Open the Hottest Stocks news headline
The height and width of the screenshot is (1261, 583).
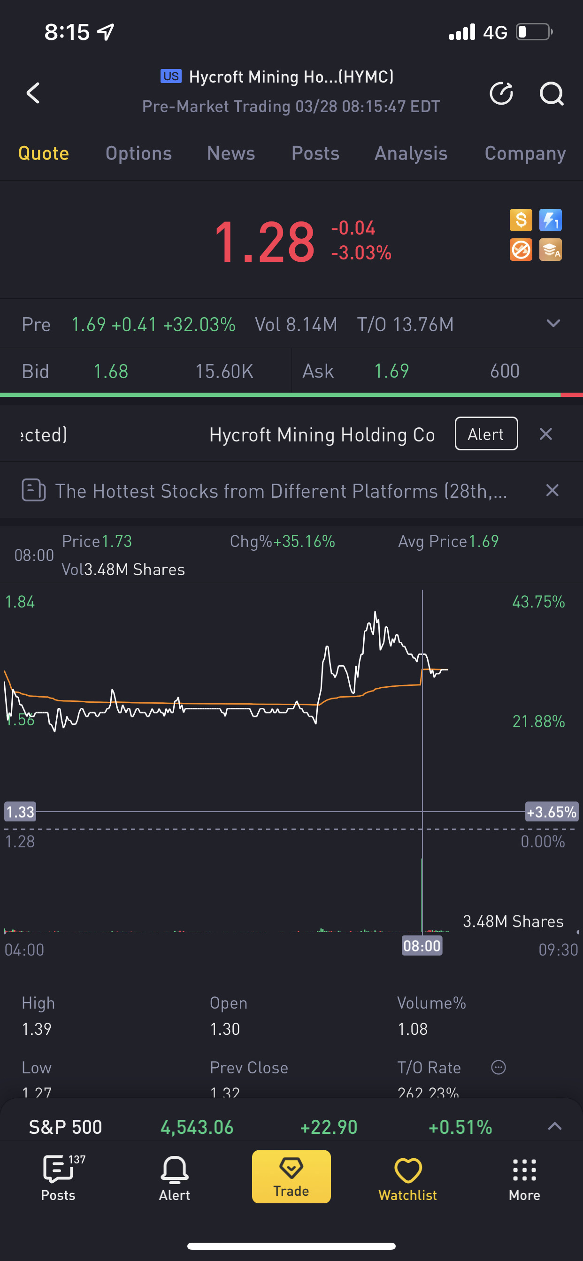click(280, 491)
